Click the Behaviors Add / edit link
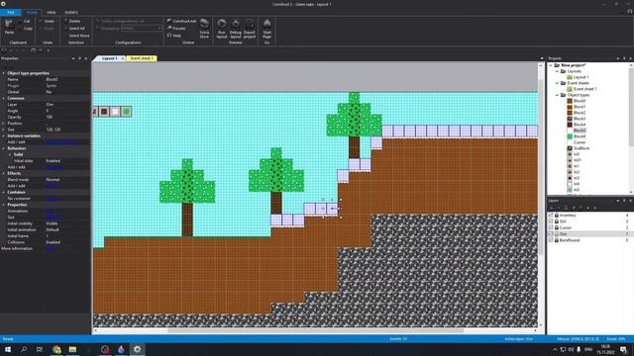Viewport: 634px width, 356px height. [x=54, y=167]
